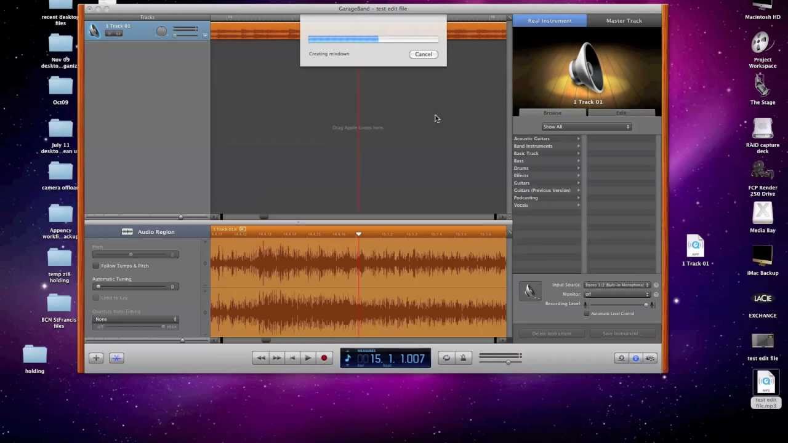Switch to the Master Track tab
Screen dimensions: 788x443
click(624, 21)
